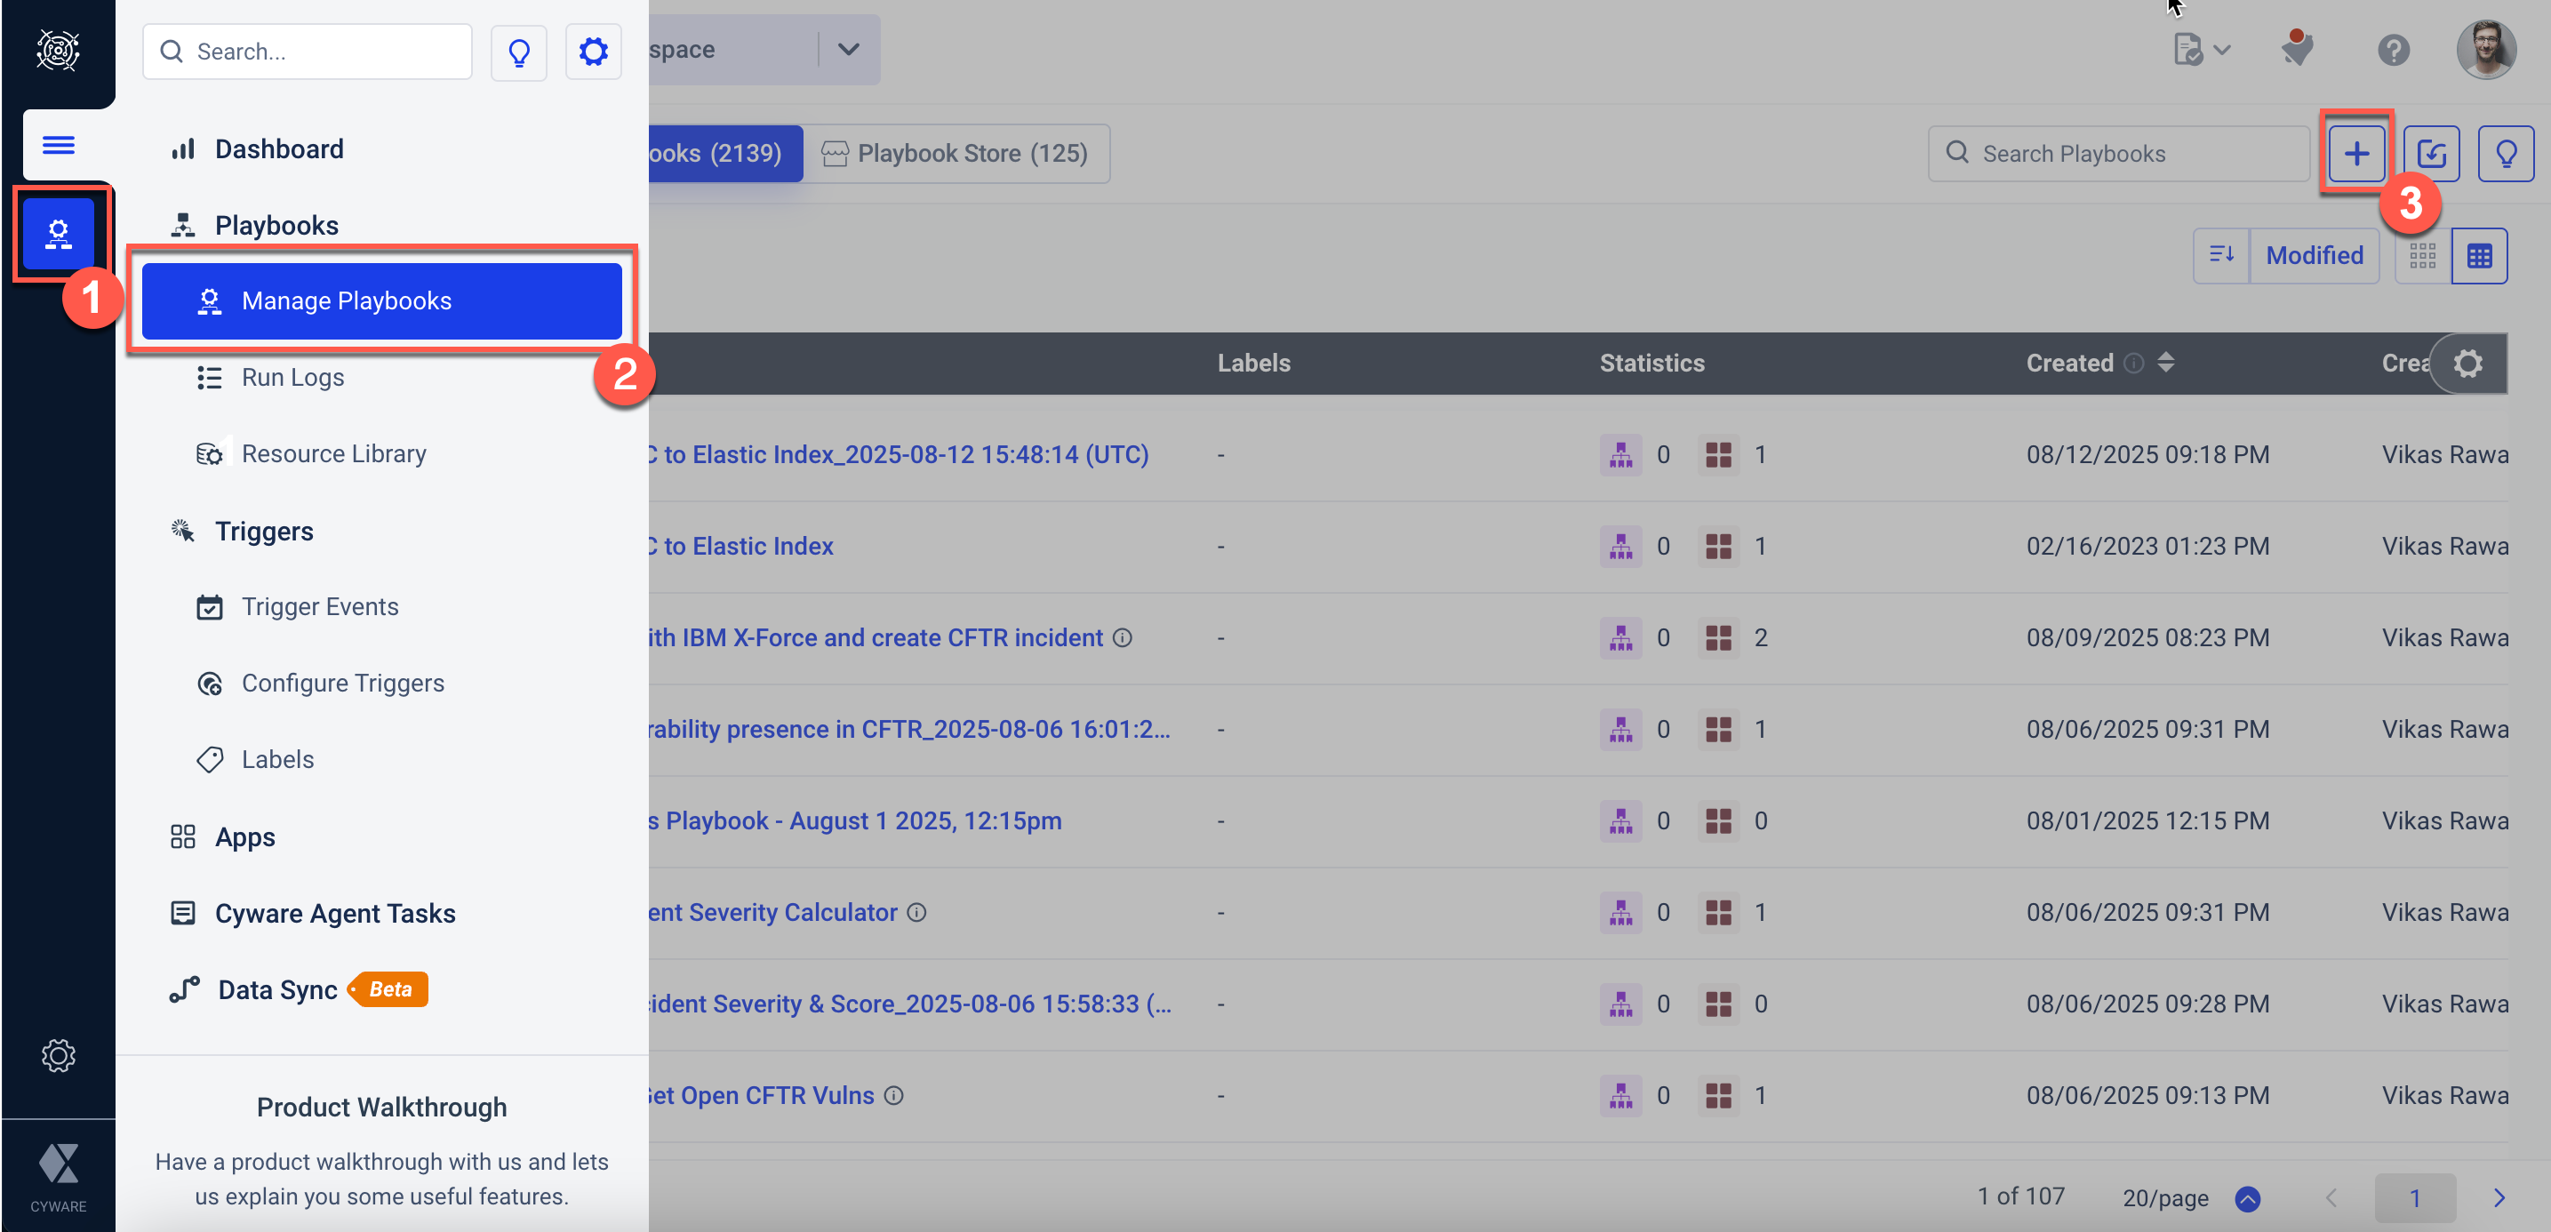Viewport: 2551px width, 1232px height.
Task: Open the Modified sort-by dropdown
Action: [x=2314, y=255]
